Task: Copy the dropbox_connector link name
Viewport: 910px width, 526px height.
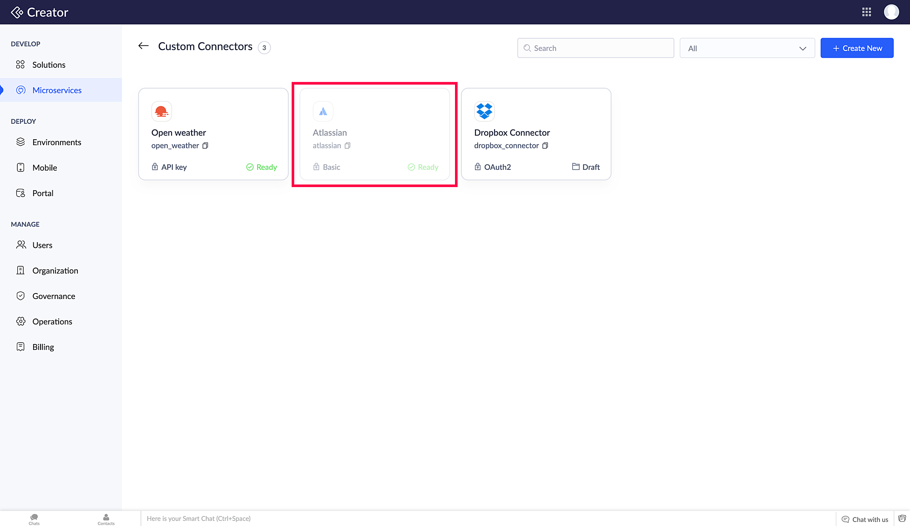Action: click(545, 146)
